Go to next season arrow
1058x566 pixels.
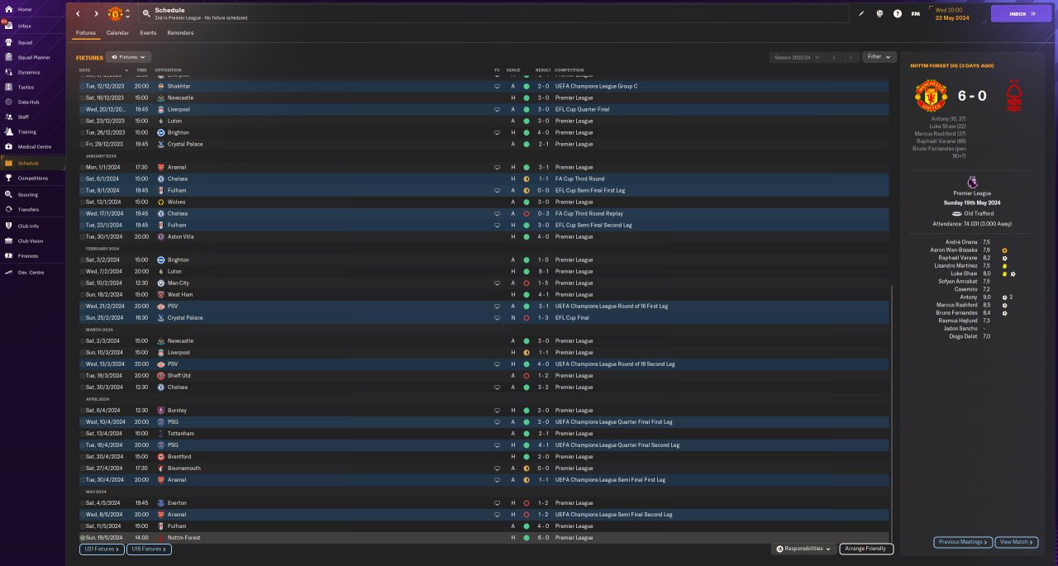click(x=851, y=57)
